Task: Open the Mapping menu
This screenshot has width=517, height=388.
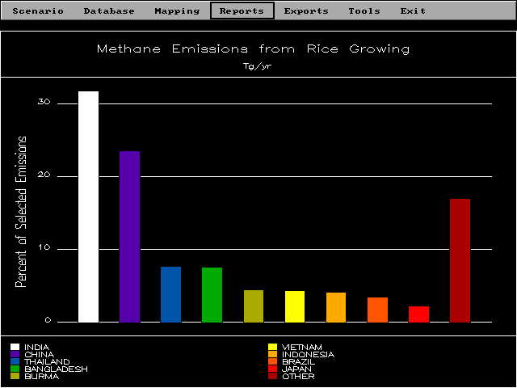Action: pyautogui.click(x=177, y=11)
